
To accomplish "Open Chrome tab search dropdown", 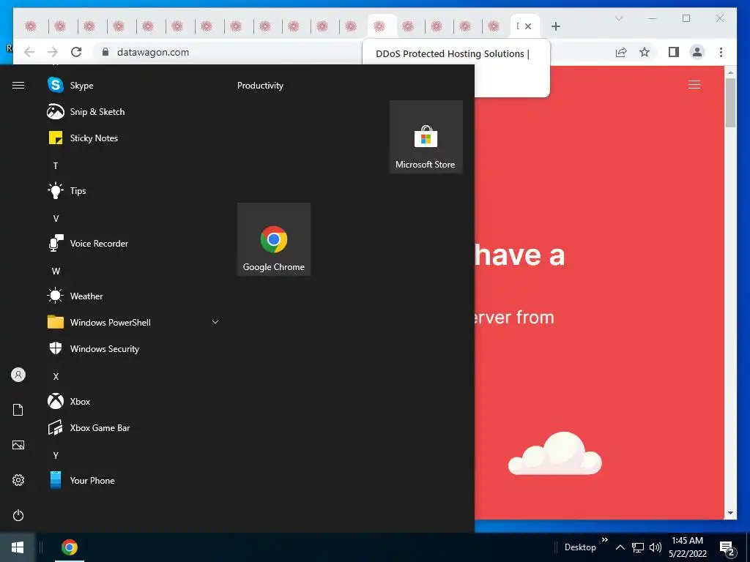I will coord(618,18).
